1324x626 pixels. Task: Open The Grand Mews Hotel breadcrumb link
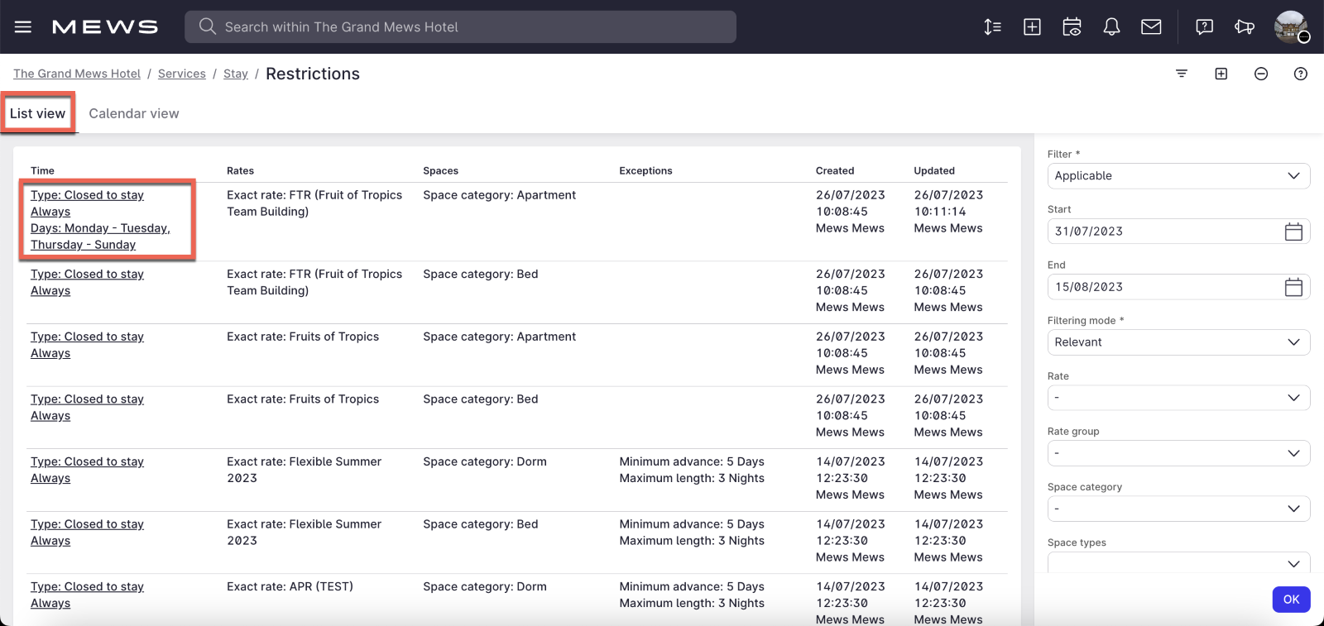tap(77, 74)
